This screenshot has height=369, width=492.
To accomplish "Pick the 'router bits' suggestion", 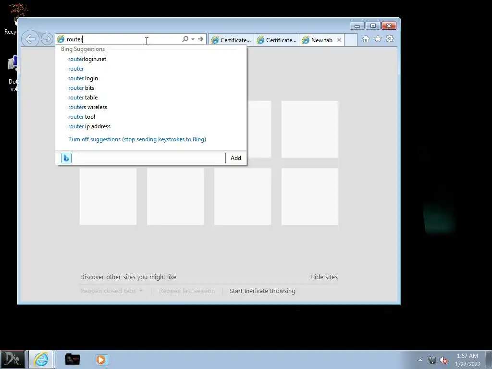I will pos(150,88).
